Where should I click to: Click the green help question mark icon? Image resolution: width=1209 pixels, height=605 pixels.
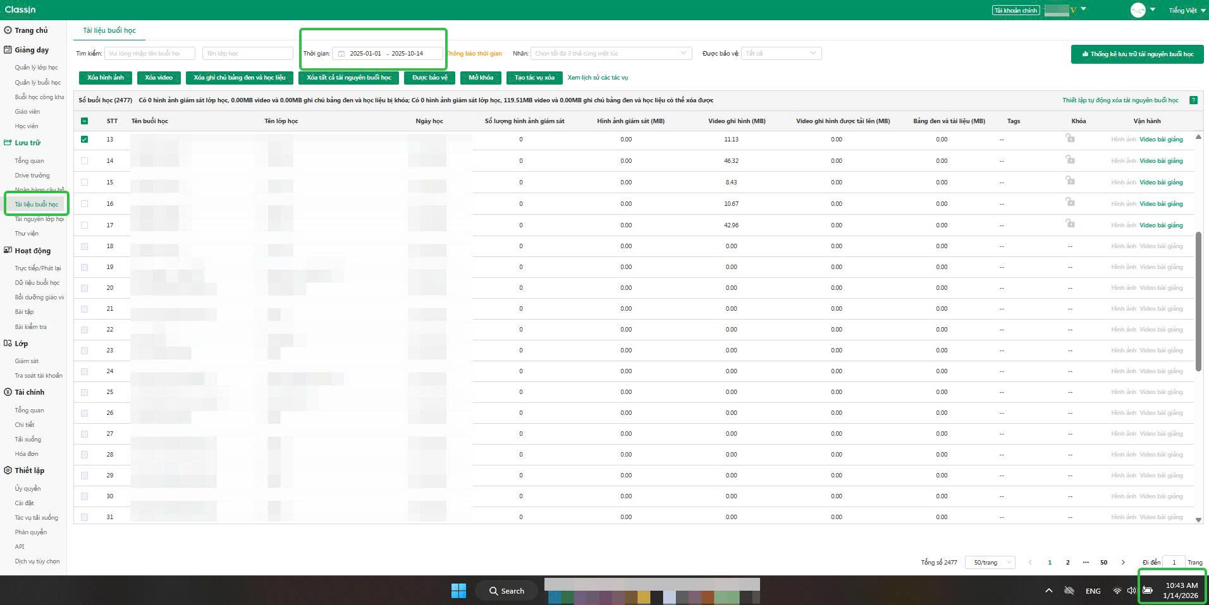(1193, 100)
